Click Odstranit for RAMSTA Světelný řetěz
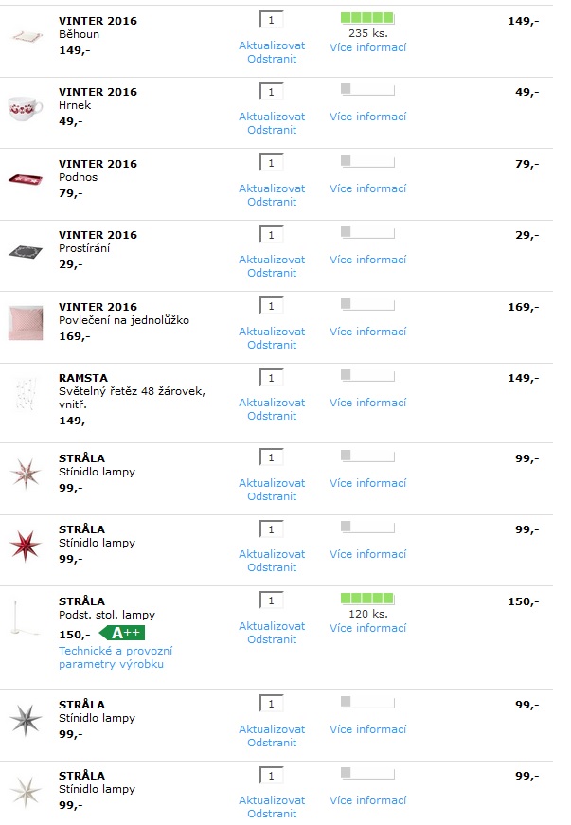The image size is (571, 825). (272, 416)
